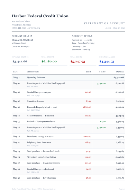
Task: Click the 1,850.00 rent debit amount
Action: point(87,107)
